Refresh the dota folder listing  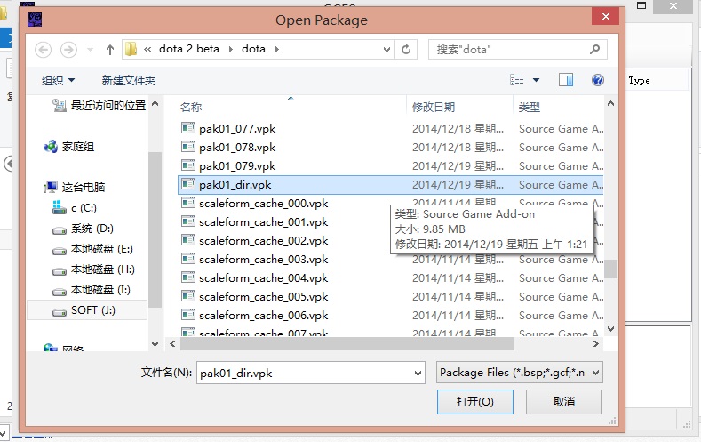406,50
